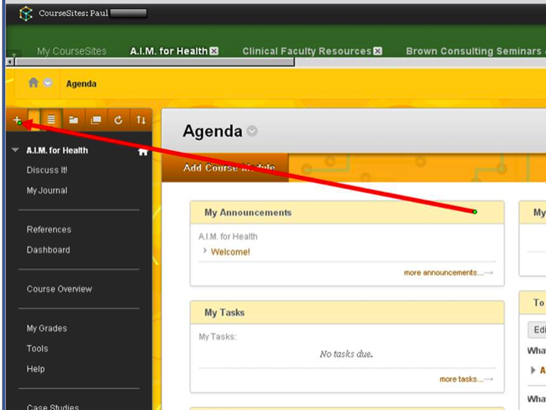This screenshot has height=410, width=546.
Task: Click the Agenda page heading
Action: click(212, 131)
